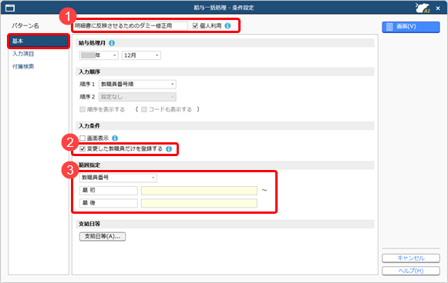Click the 支給日等(A)... button

pos(103,236)
